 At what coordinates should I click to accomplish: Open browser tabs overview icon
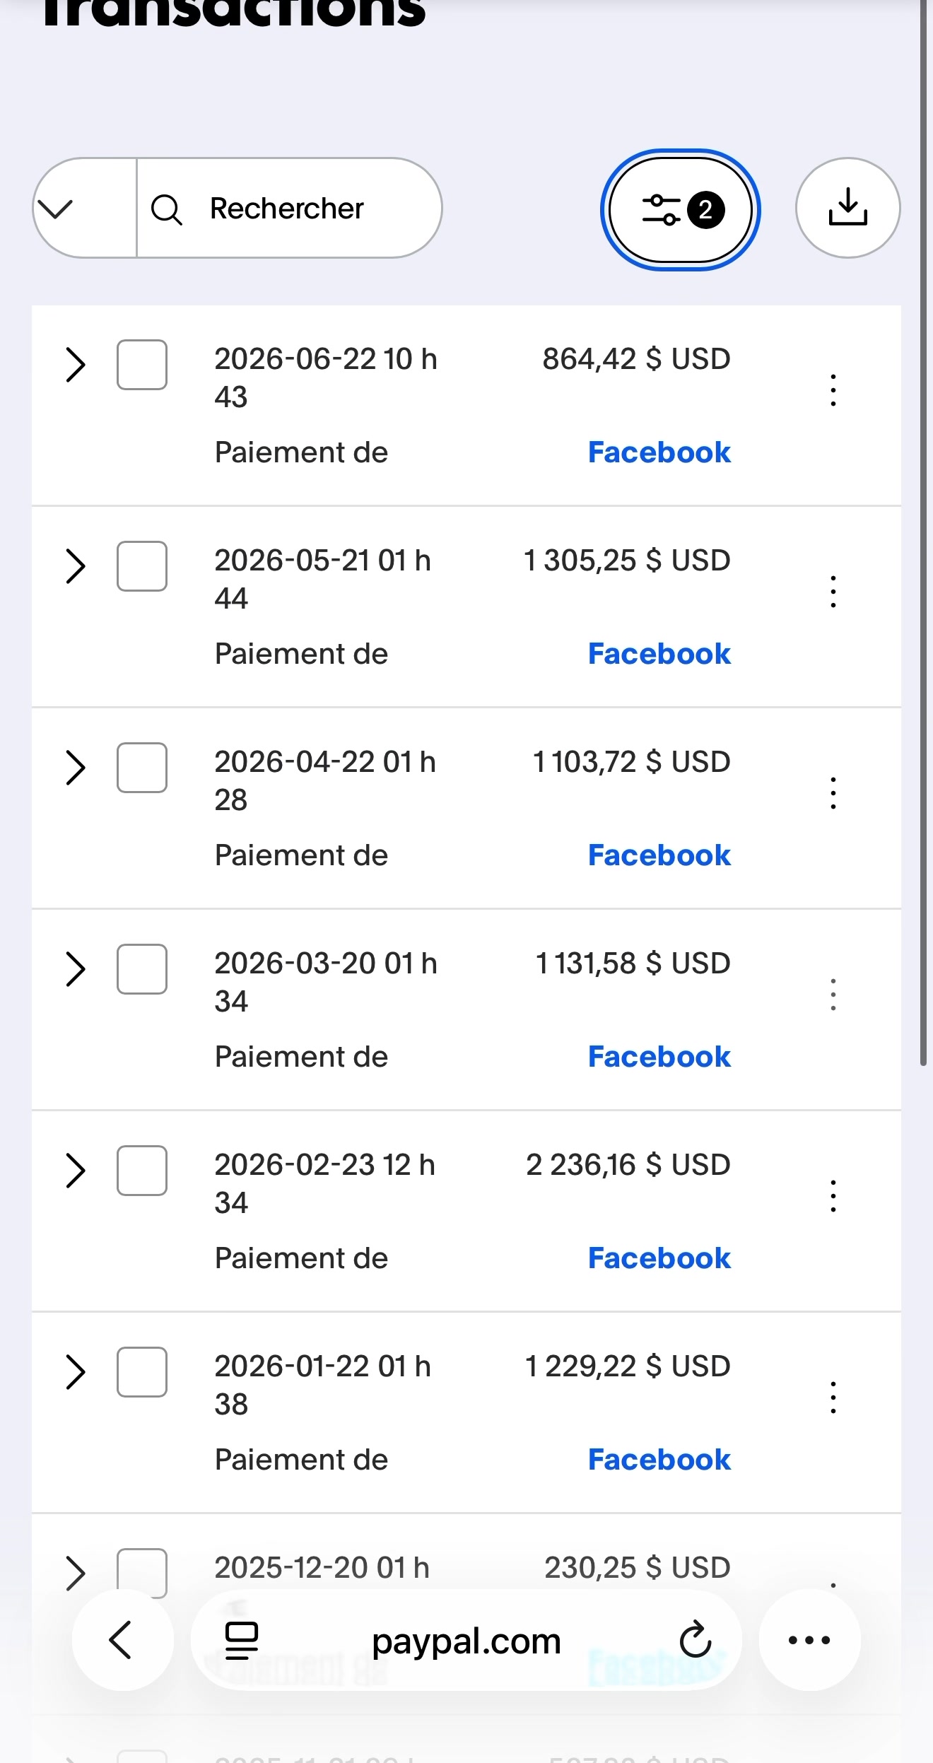[x=241, y=1640]
